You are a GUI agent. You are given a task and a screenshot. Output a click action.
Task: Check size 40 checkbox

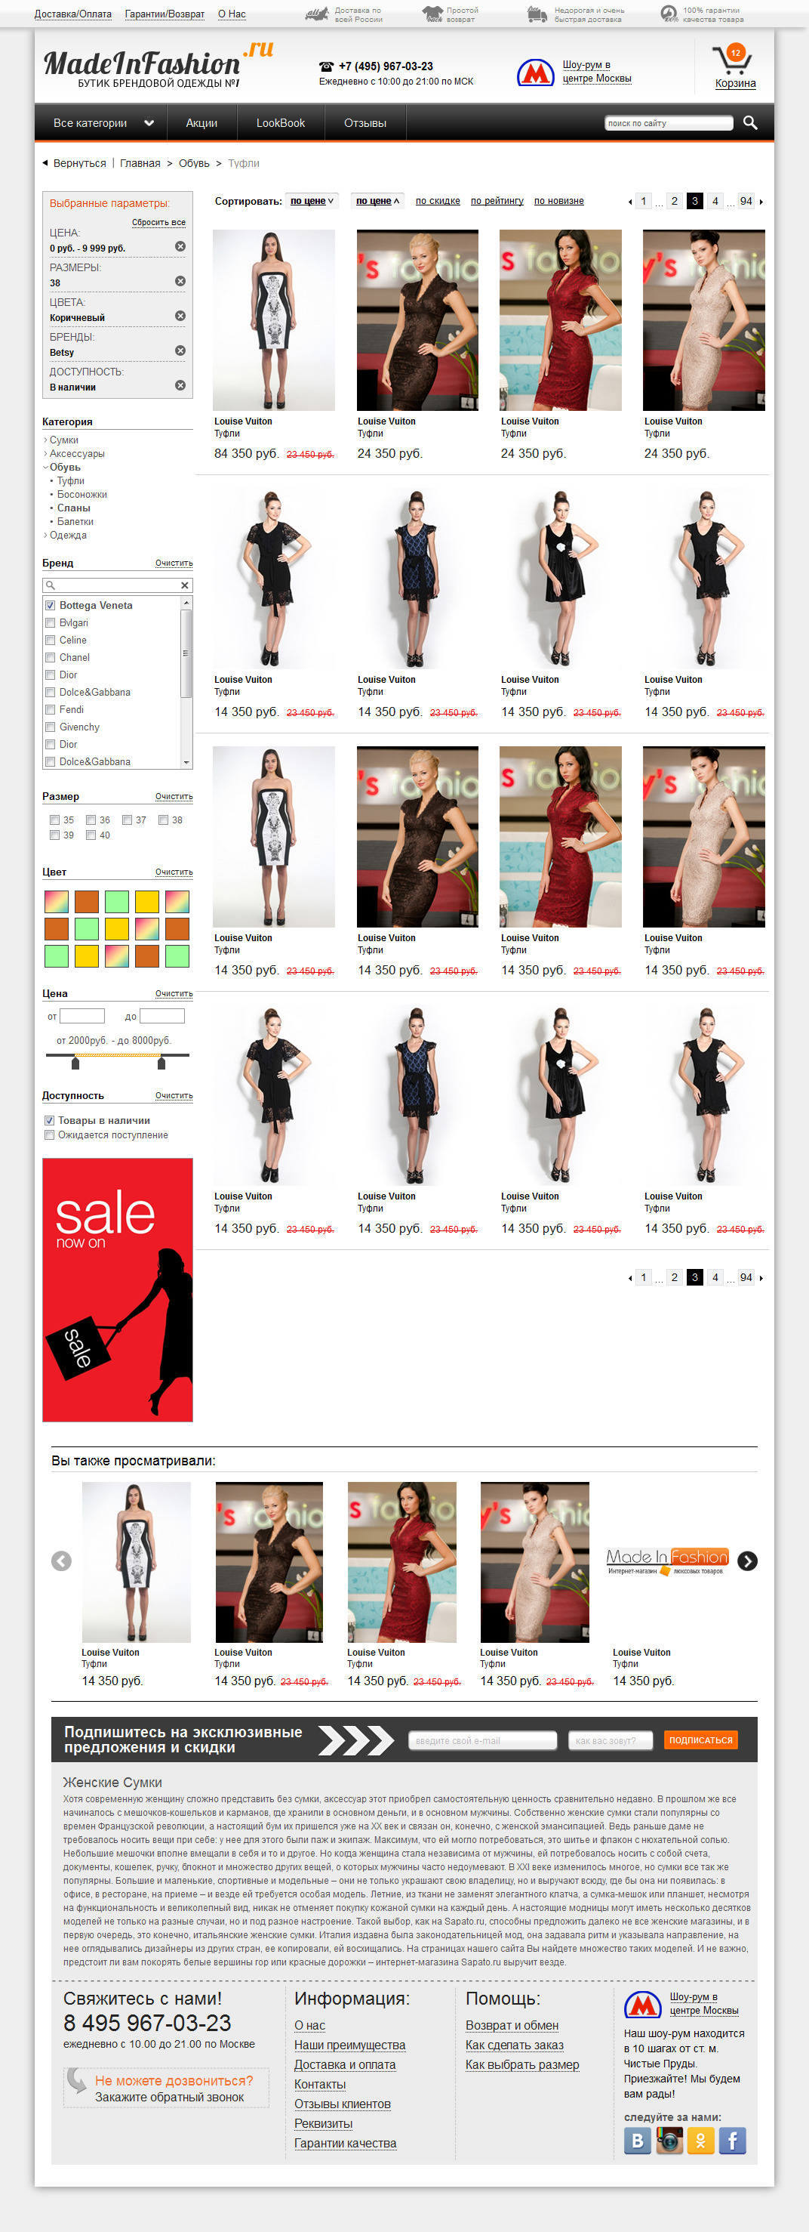click(91, 835)
